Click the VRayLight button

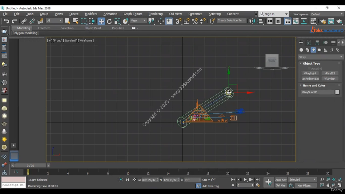[310, 73]
